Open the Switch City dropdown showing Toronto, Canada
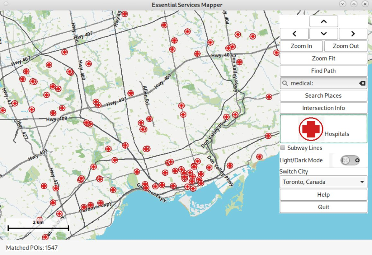372x255 pixels. [x=324, y=182]
